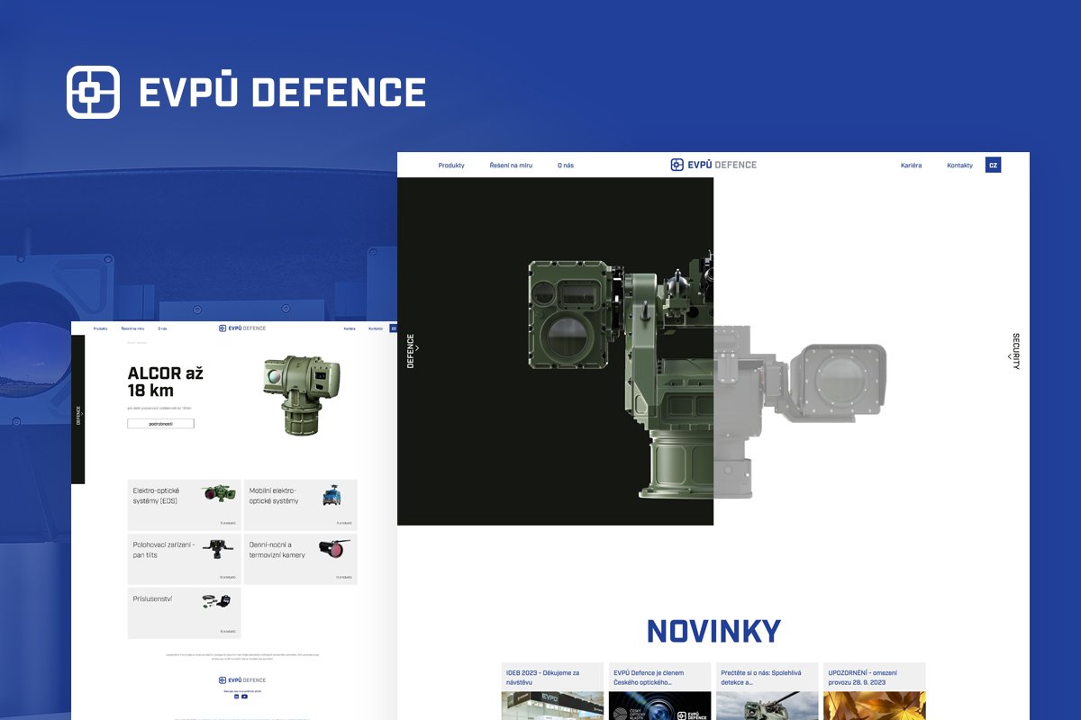Screen dimensions: 1081x720
Task: Click the blue vehicle icon on Mobilní systémy card
Action: point(332,494)
